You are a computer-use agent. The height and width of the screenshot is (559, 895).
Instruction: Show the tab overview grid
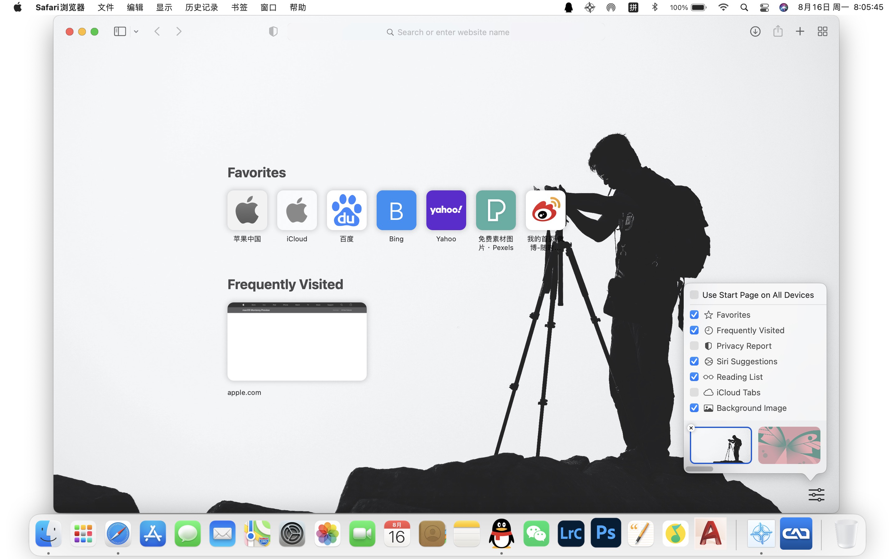click(x=822, y=32)
